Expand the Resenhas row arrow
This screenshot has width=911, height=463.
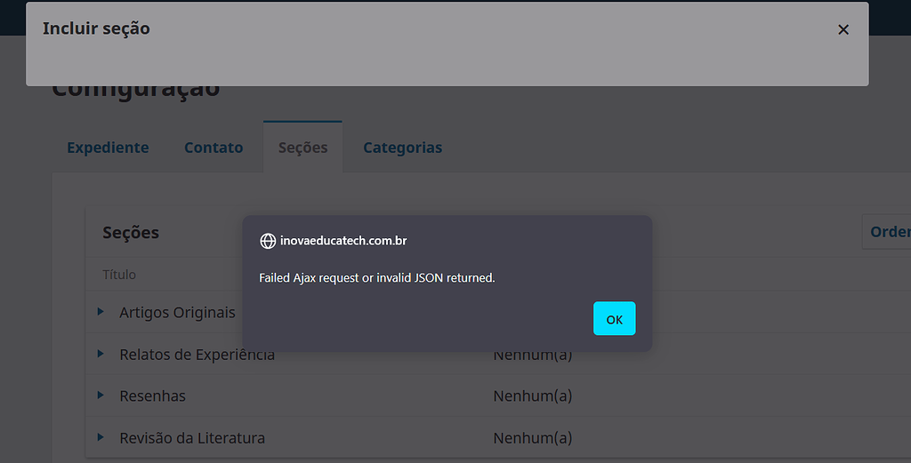tap(101, 395)
